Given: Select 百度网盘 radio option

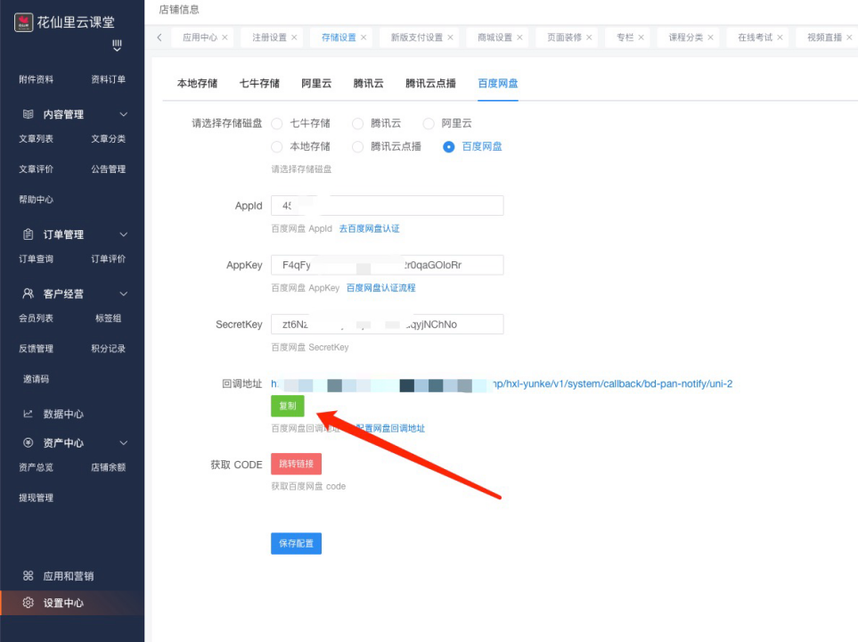Looking at the screenshot, I should point(449,147).
